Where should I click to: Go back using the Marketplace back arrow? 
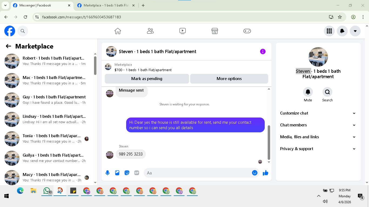(8, 46)
